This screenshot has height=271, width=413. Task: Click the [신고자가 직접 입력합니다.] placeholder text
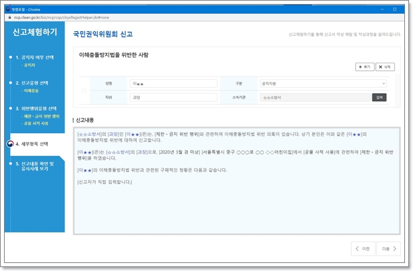pos(105,182)
